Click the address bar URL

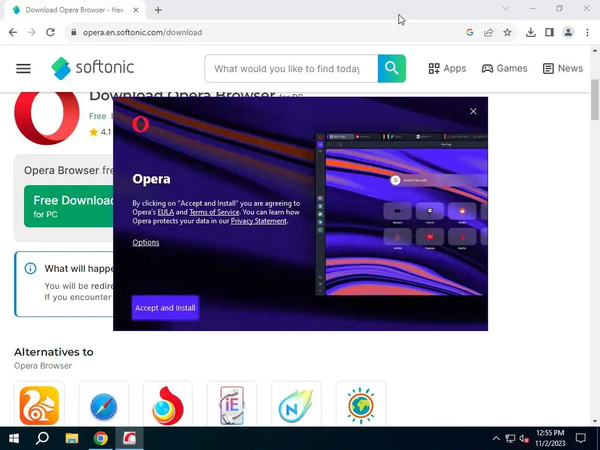tap(142, 33)
